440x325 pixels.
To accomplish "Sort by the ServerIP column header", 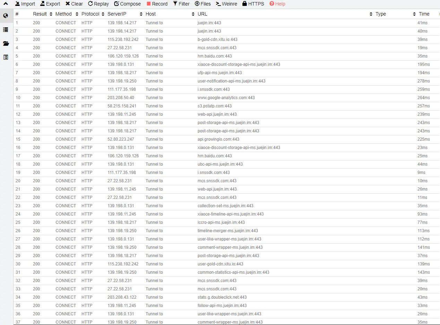I will tap(125, 14).
